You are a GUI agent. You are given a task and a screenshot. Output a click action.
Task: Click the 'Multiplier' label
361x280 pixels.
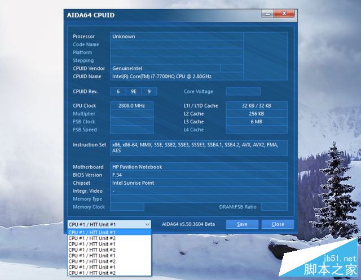click(x=84, y=114)
